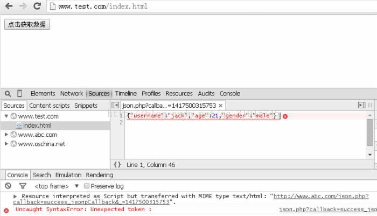Viewport: 377px width, 216px height.
Task: Open the www.abc.com/json.php link in warning
Action: [x=321, y=196]
